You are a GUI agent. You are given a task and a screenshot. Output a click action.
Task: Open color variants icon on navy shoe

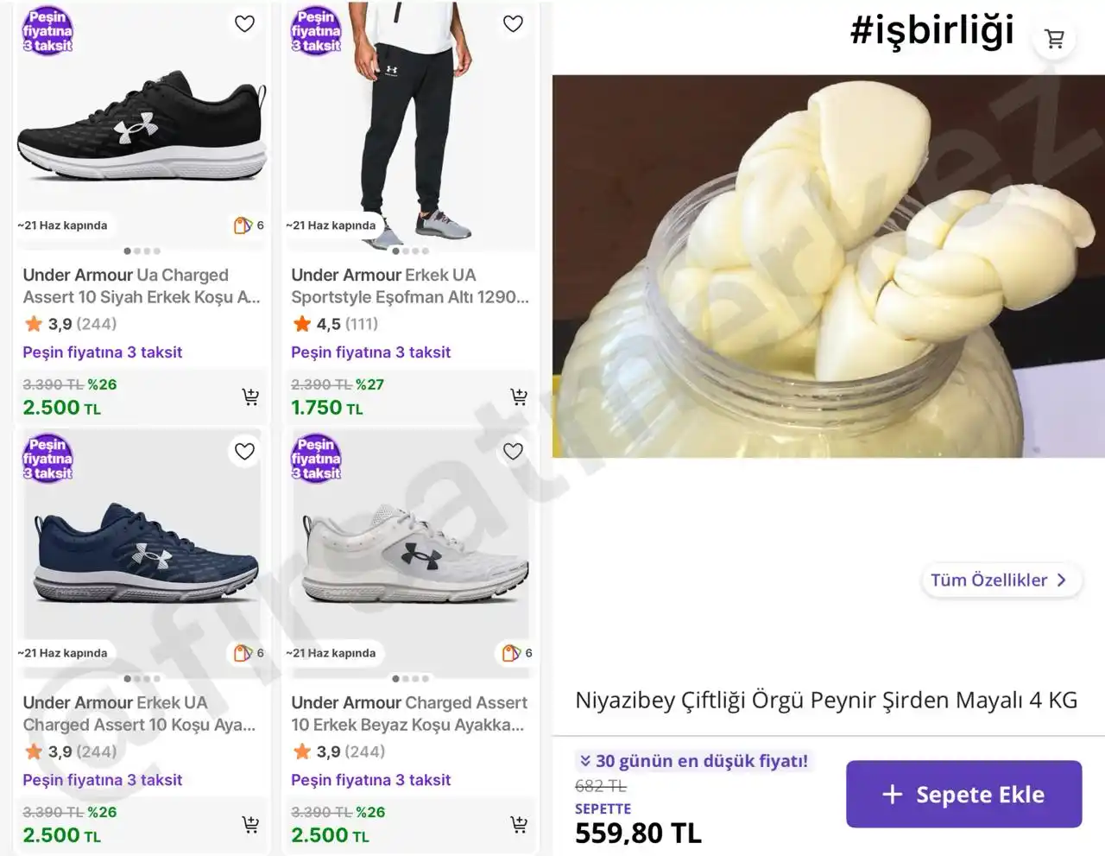click(243, 653)
